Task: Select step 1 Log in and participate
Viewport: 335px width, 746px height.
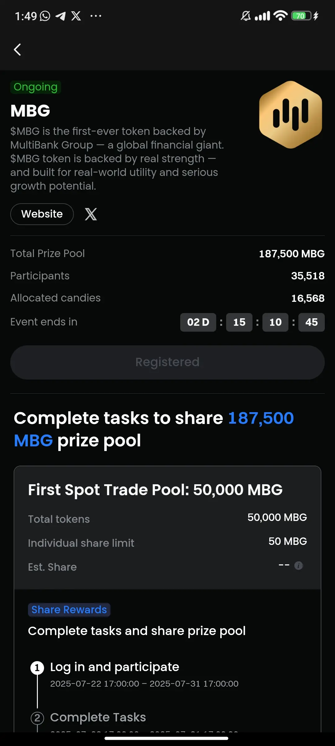Action: [115, 667]
